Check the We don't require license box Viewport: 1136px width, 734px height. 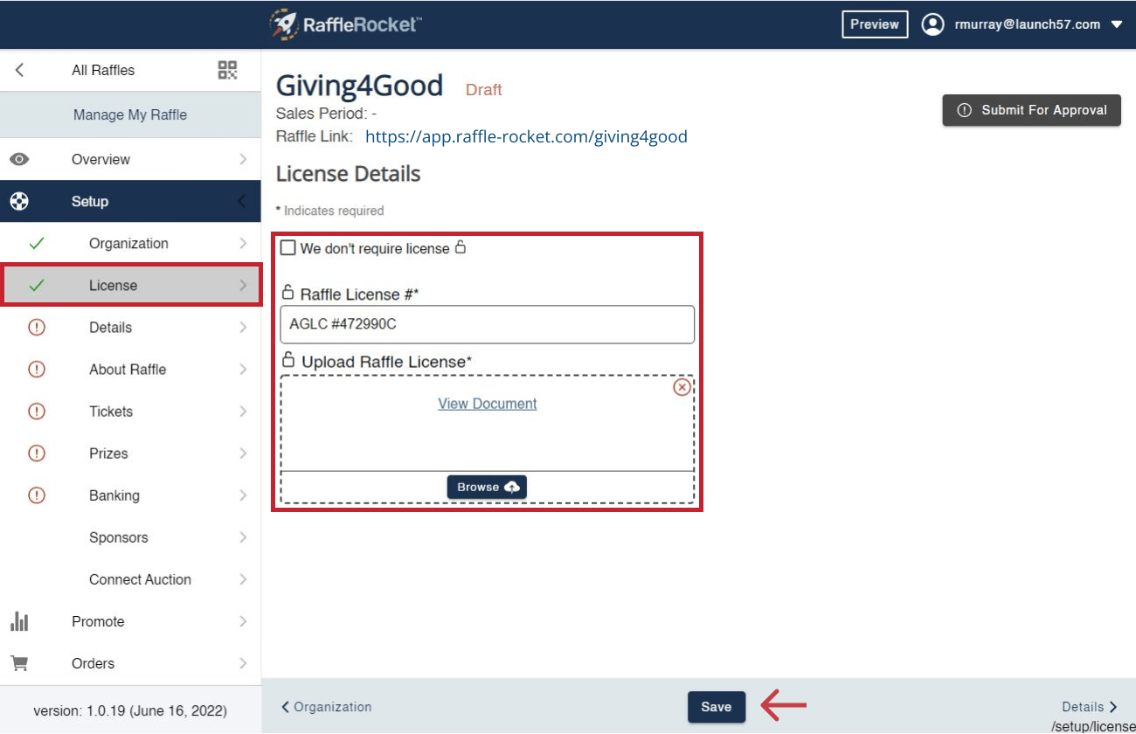pyautogui.click(x=288, y=248)
